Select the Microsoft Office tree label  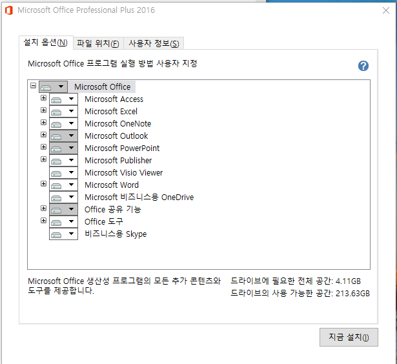pos(102,87)
